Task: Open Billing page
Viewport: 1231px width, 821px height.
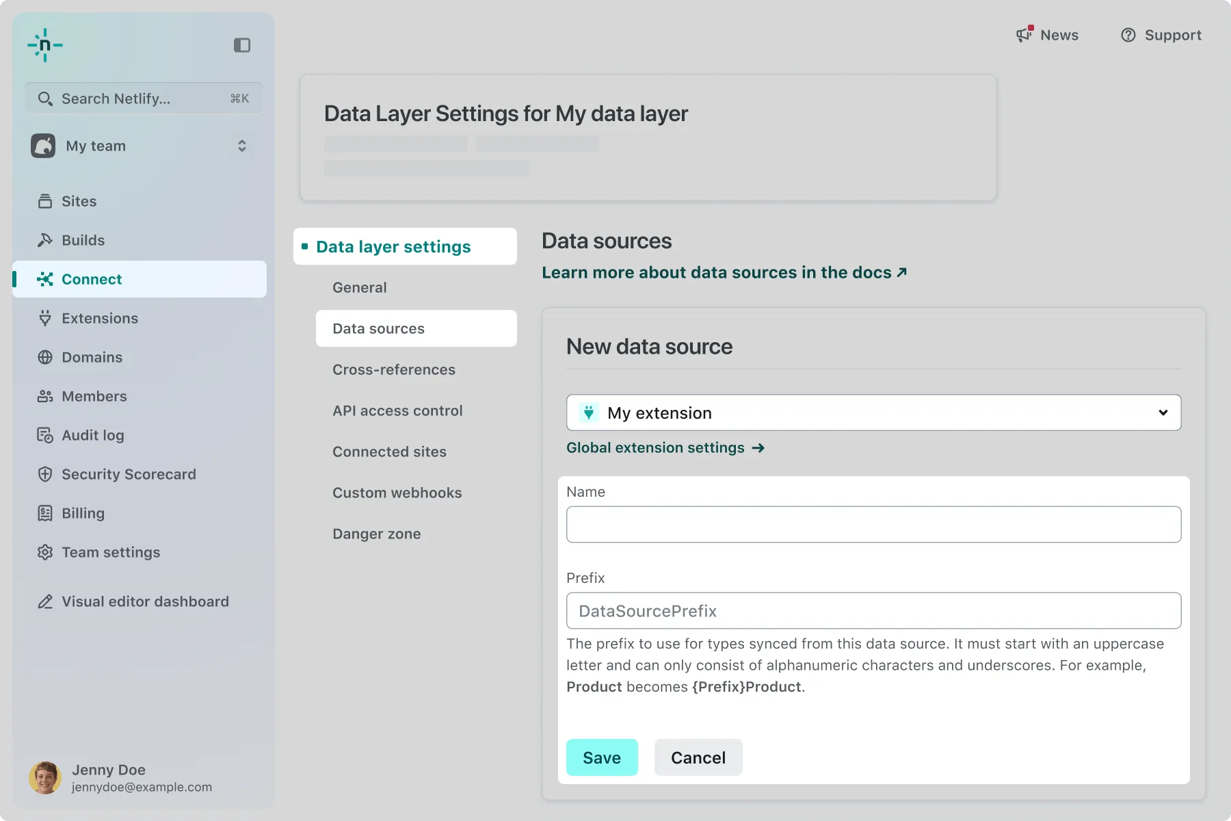Action: coord(140,513)
